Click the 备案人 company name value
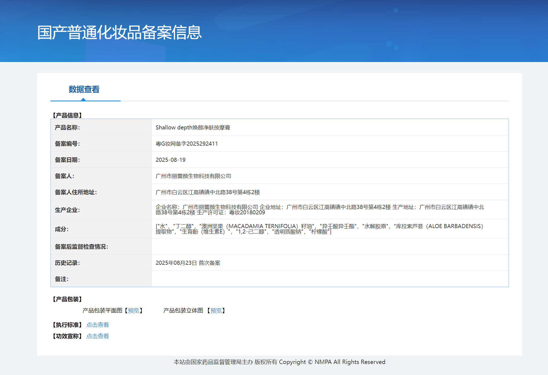This screenshot has width=548, height=375. (x=193, y=176)
